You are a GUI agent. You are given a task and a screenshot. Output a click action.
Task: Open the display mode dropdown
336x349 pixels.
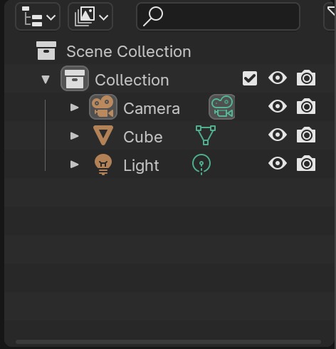[90, 16]
